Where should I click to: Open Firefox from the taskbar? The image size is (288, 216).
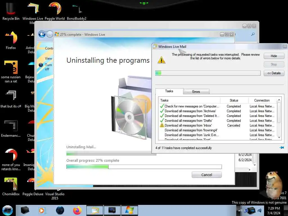(x=77, y=210)
